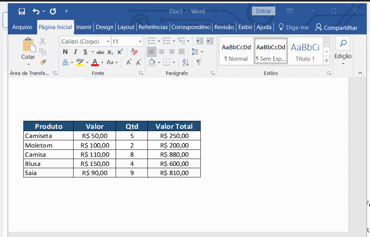Click the Increase Indent icon
Screen dimensions: 370x237
[210, 41]
